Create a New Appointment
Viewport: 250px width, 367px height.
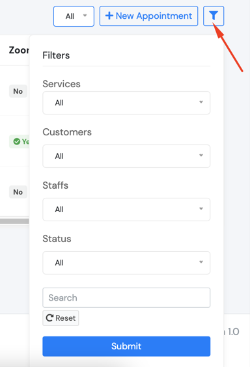(x=148, y=16)
